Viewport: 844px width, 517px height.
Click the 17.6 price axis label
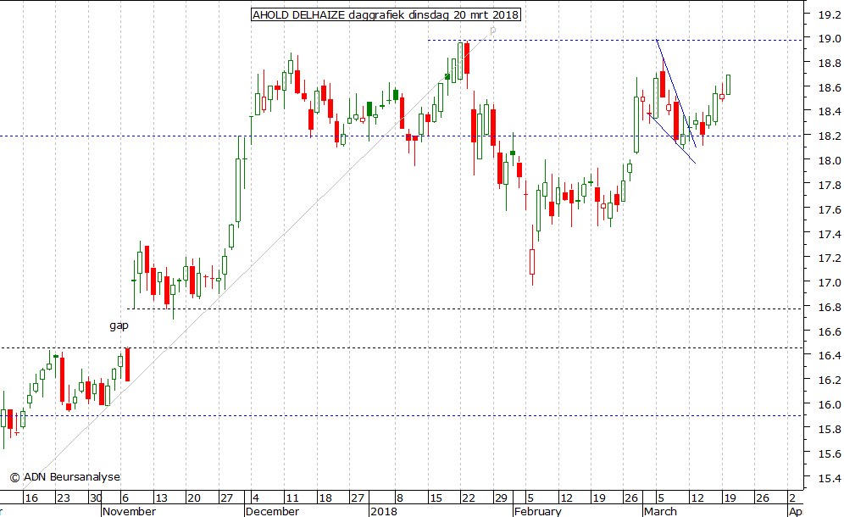(830, 209)
